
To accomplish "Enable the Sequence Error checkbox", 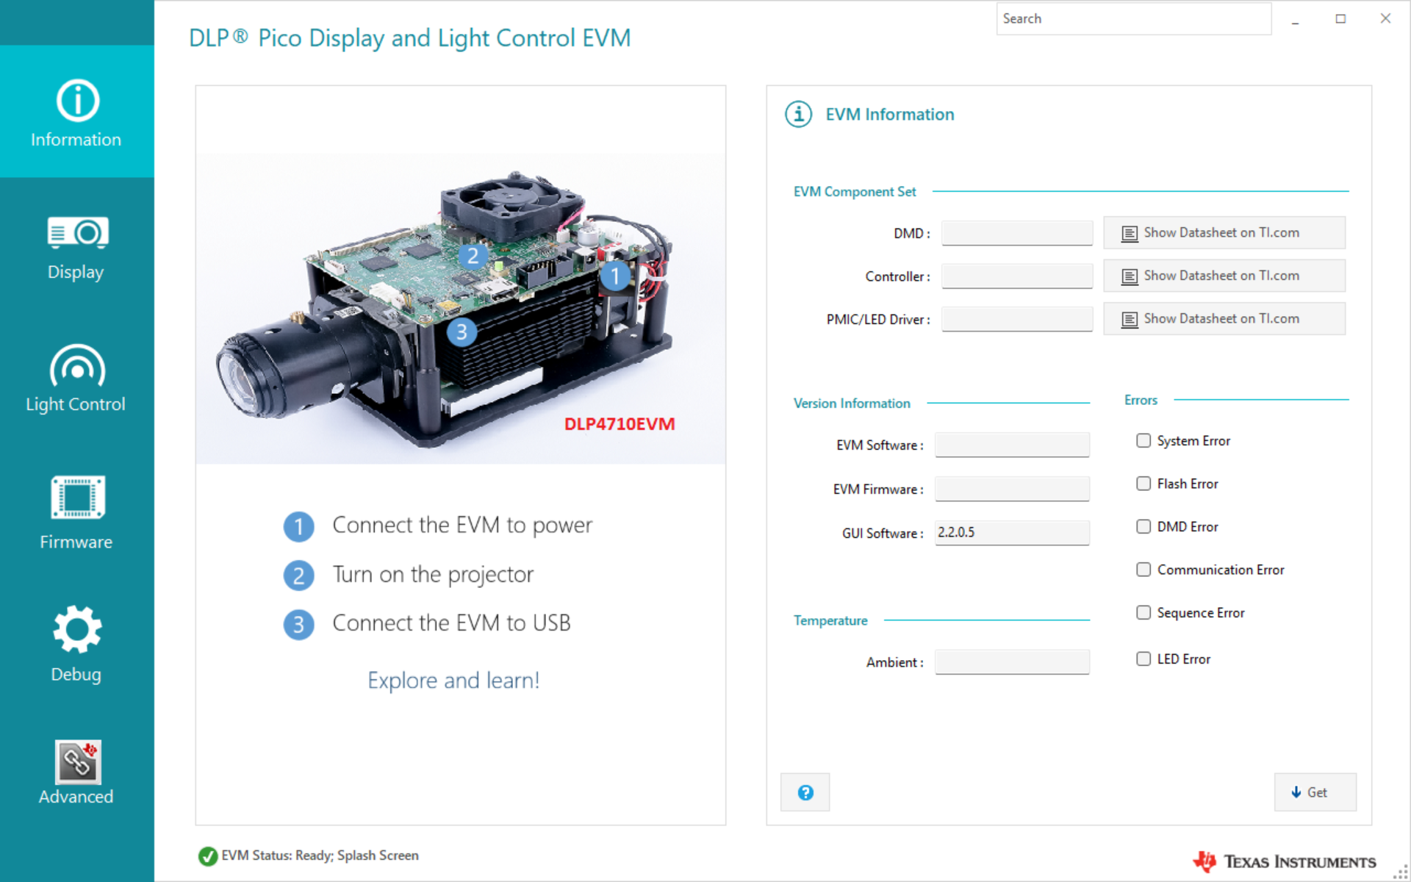I will 1143,612.
